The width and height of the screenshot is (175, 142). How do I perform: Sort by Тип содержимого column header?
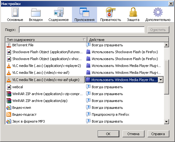click(46, 40)
